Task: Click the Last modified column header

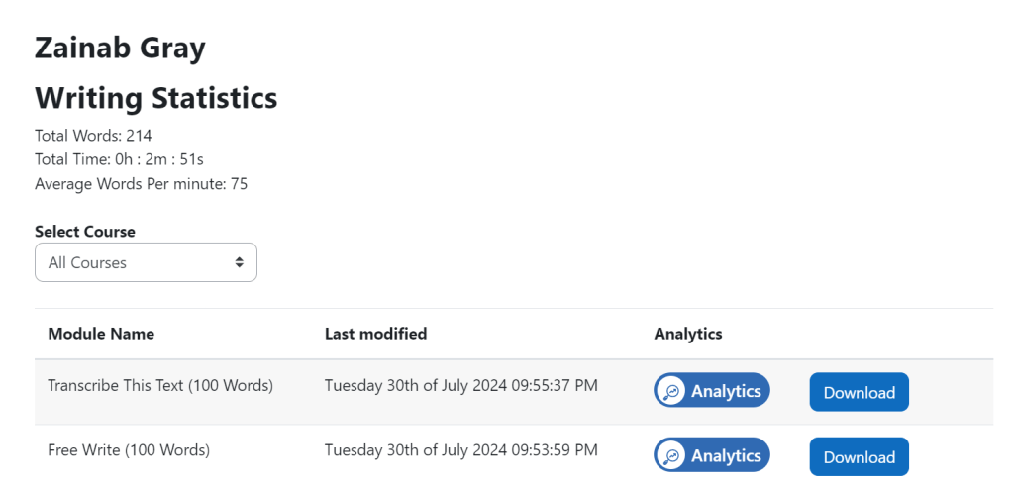Action: 375,334
